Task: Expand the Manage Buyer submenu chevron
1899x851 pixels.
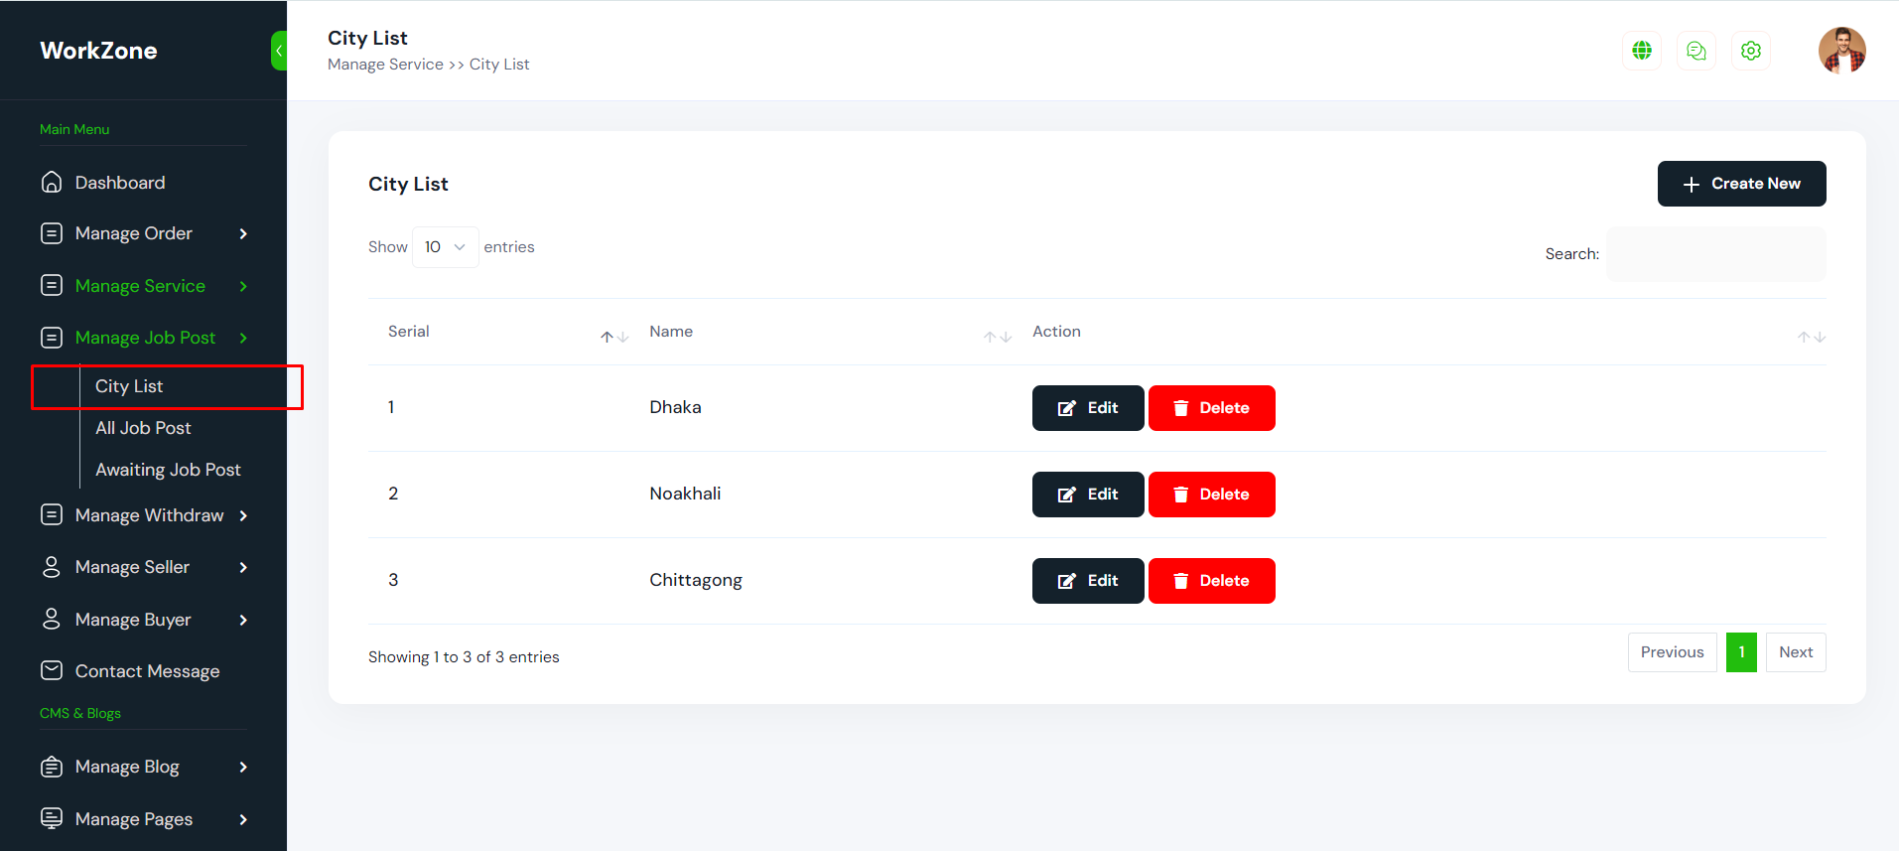Action: (243, 620)
